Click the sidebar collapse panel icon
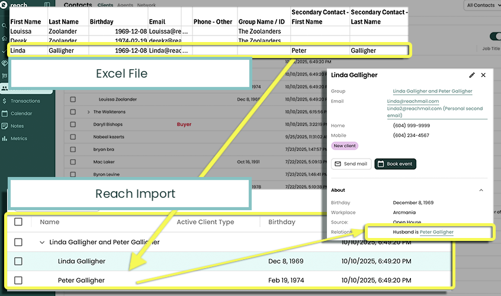Screen dimensions: 501x296 pyautogui.click(x=47, y=5)
